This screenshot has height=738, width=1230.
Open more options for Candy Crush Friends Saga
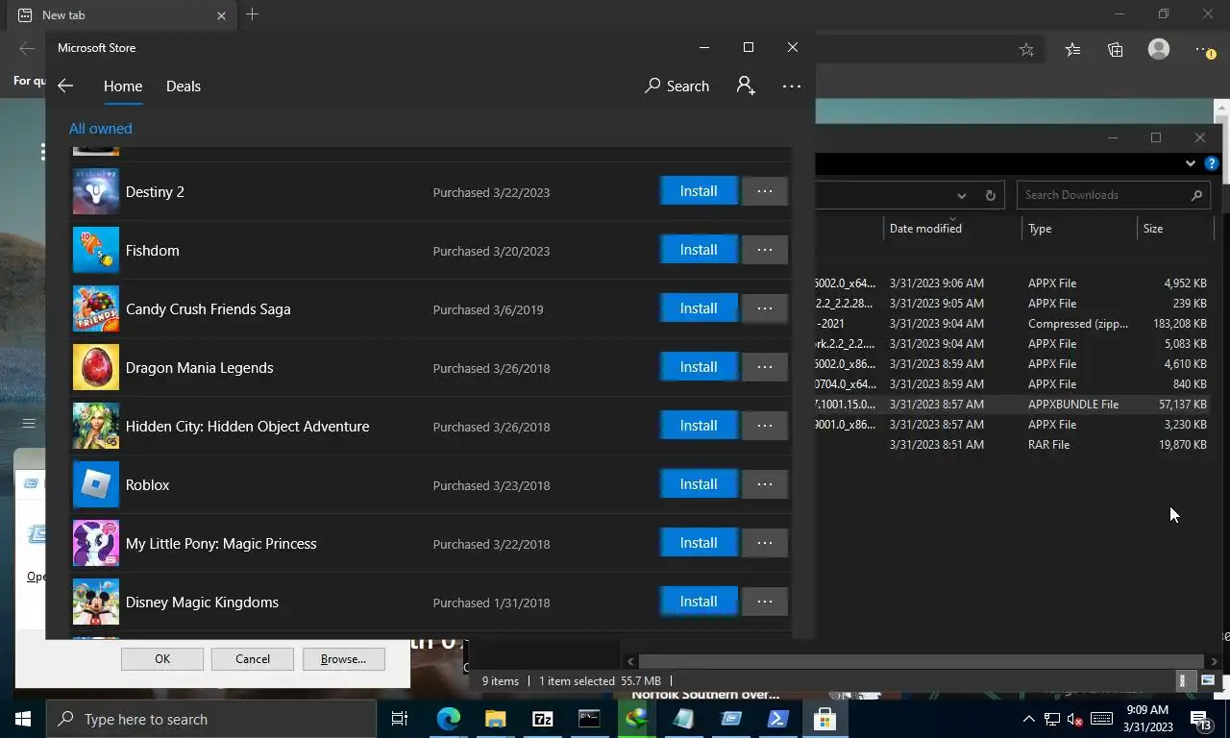pyautogui.click(x=765, y=308)
